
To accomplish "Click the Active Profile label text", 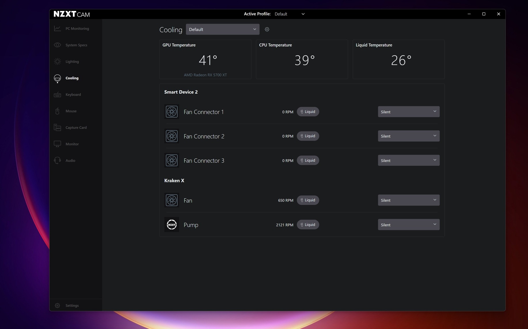I will coord(257,14).
